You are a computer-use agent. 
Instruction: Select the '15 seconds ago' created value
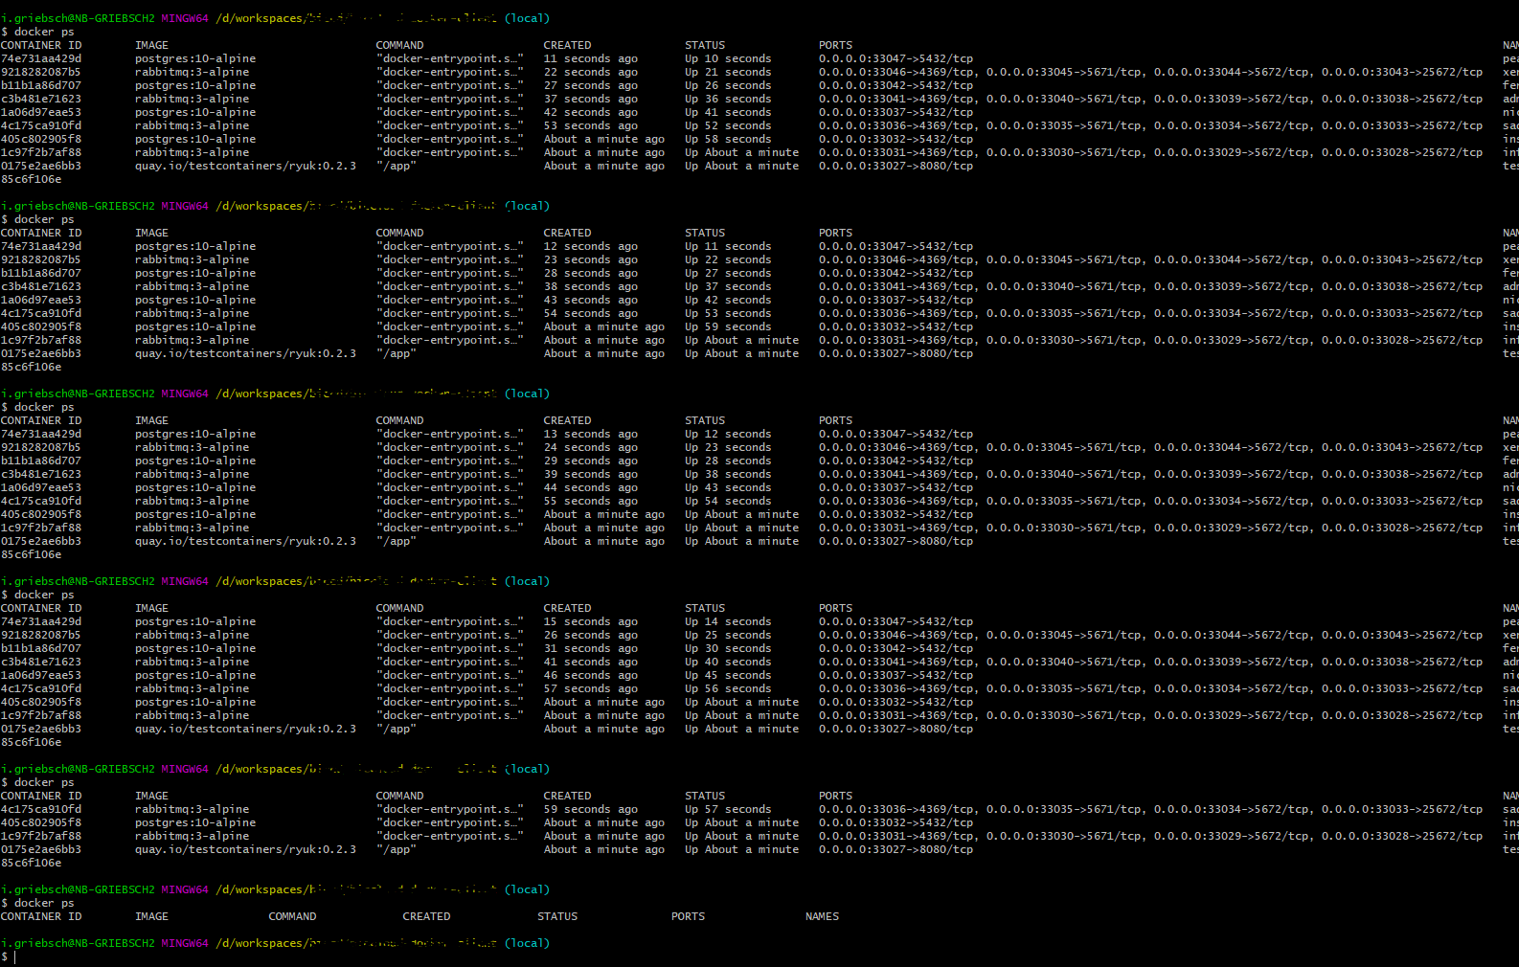pos(591,621)
